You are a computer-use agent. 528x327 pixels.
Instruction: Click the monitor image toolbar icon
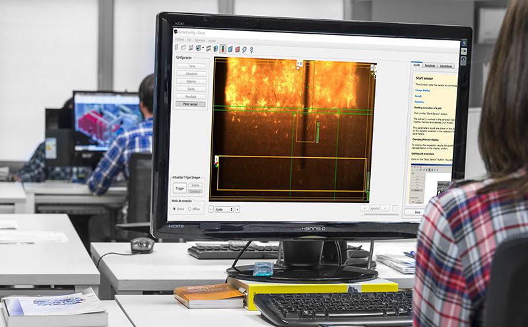click(197, 48)
